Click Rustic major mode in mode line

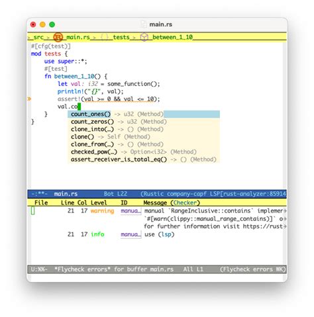click(153, 194)
